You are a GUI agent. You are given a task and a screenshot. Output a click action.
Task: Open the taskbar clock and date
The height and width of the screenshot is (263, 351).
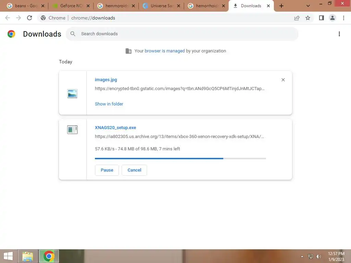(336, 256)
